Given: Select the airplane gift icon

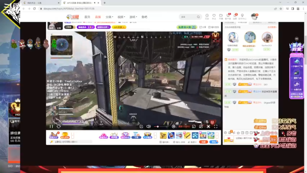Looking at the screenshot, I should 179,135.
